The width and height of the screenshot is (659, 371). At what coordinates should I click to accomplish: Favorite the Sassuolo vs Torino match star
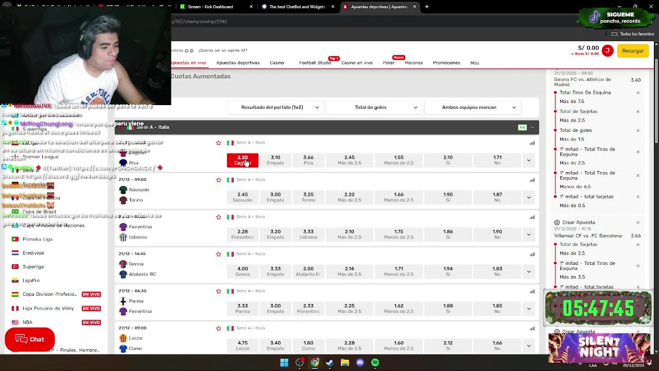point(218,180)
